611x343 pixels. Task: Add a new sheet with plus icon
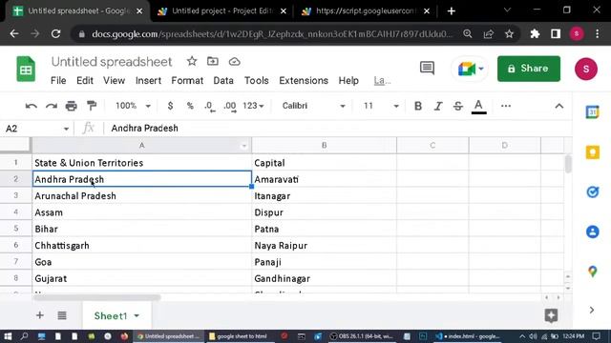(40, 315)
